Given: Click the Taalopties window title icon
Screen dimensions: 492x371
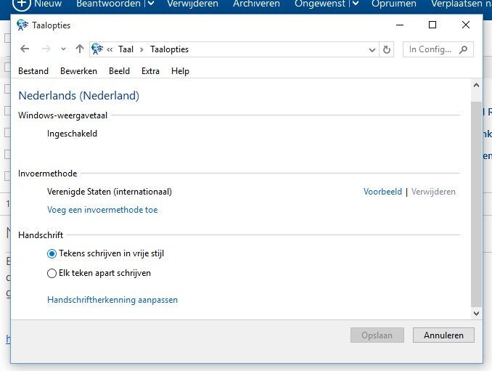Looking at the screenshot, I should pos(22,25).
